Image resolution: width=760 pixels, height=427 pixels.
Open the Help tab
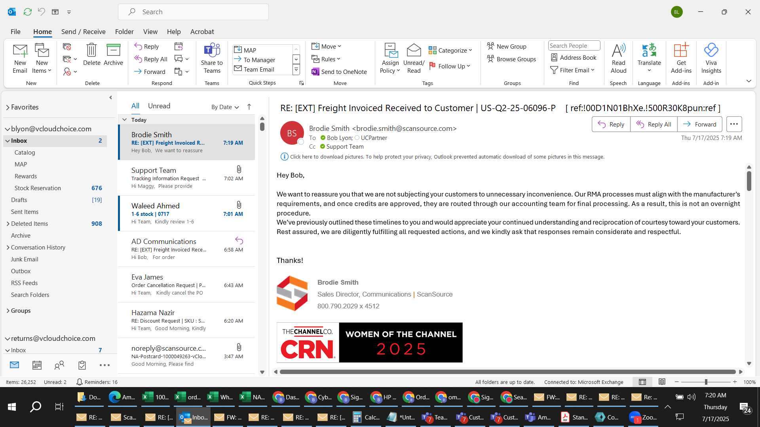(174, 32)
